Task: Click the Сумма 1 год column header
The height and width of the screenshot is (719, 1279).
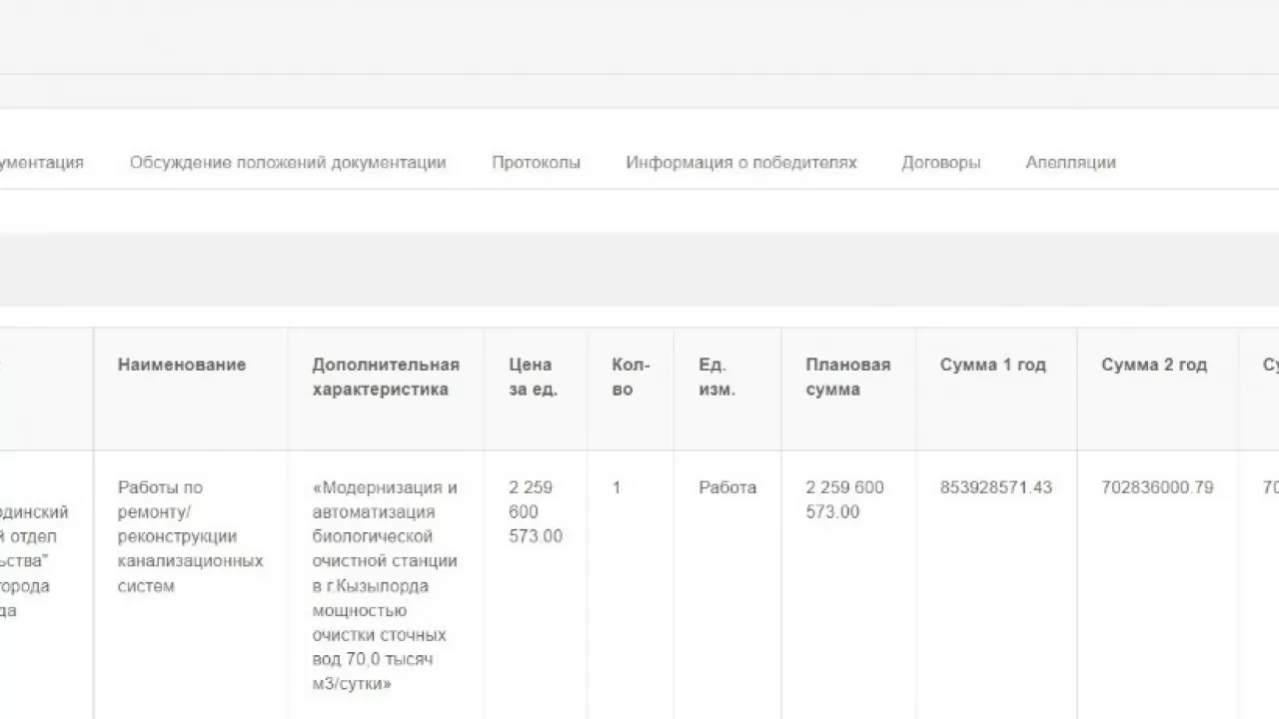Action: click(992, 365)
